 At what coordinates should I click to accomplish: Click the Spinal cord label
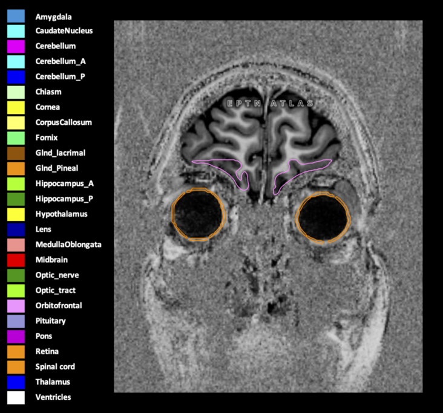click(56, 367)
